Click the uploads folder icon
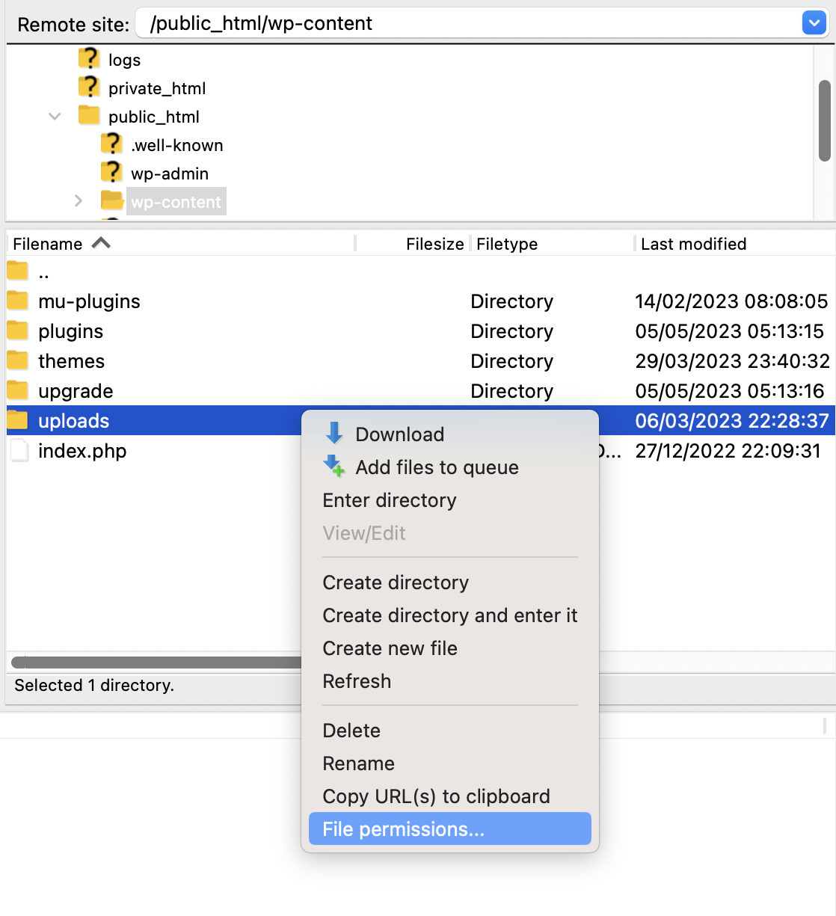Screen dimensions: 836x916 pyautogui.click(x=16, y=420)
